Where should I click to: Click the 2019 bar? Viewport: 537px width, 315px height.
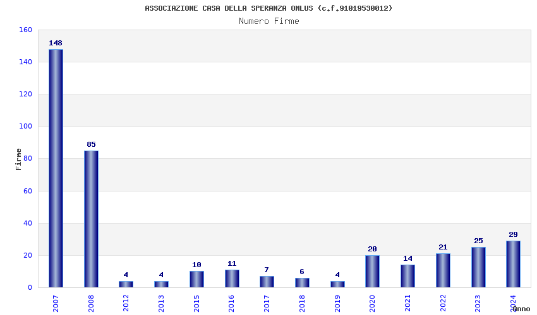[337, 284]
